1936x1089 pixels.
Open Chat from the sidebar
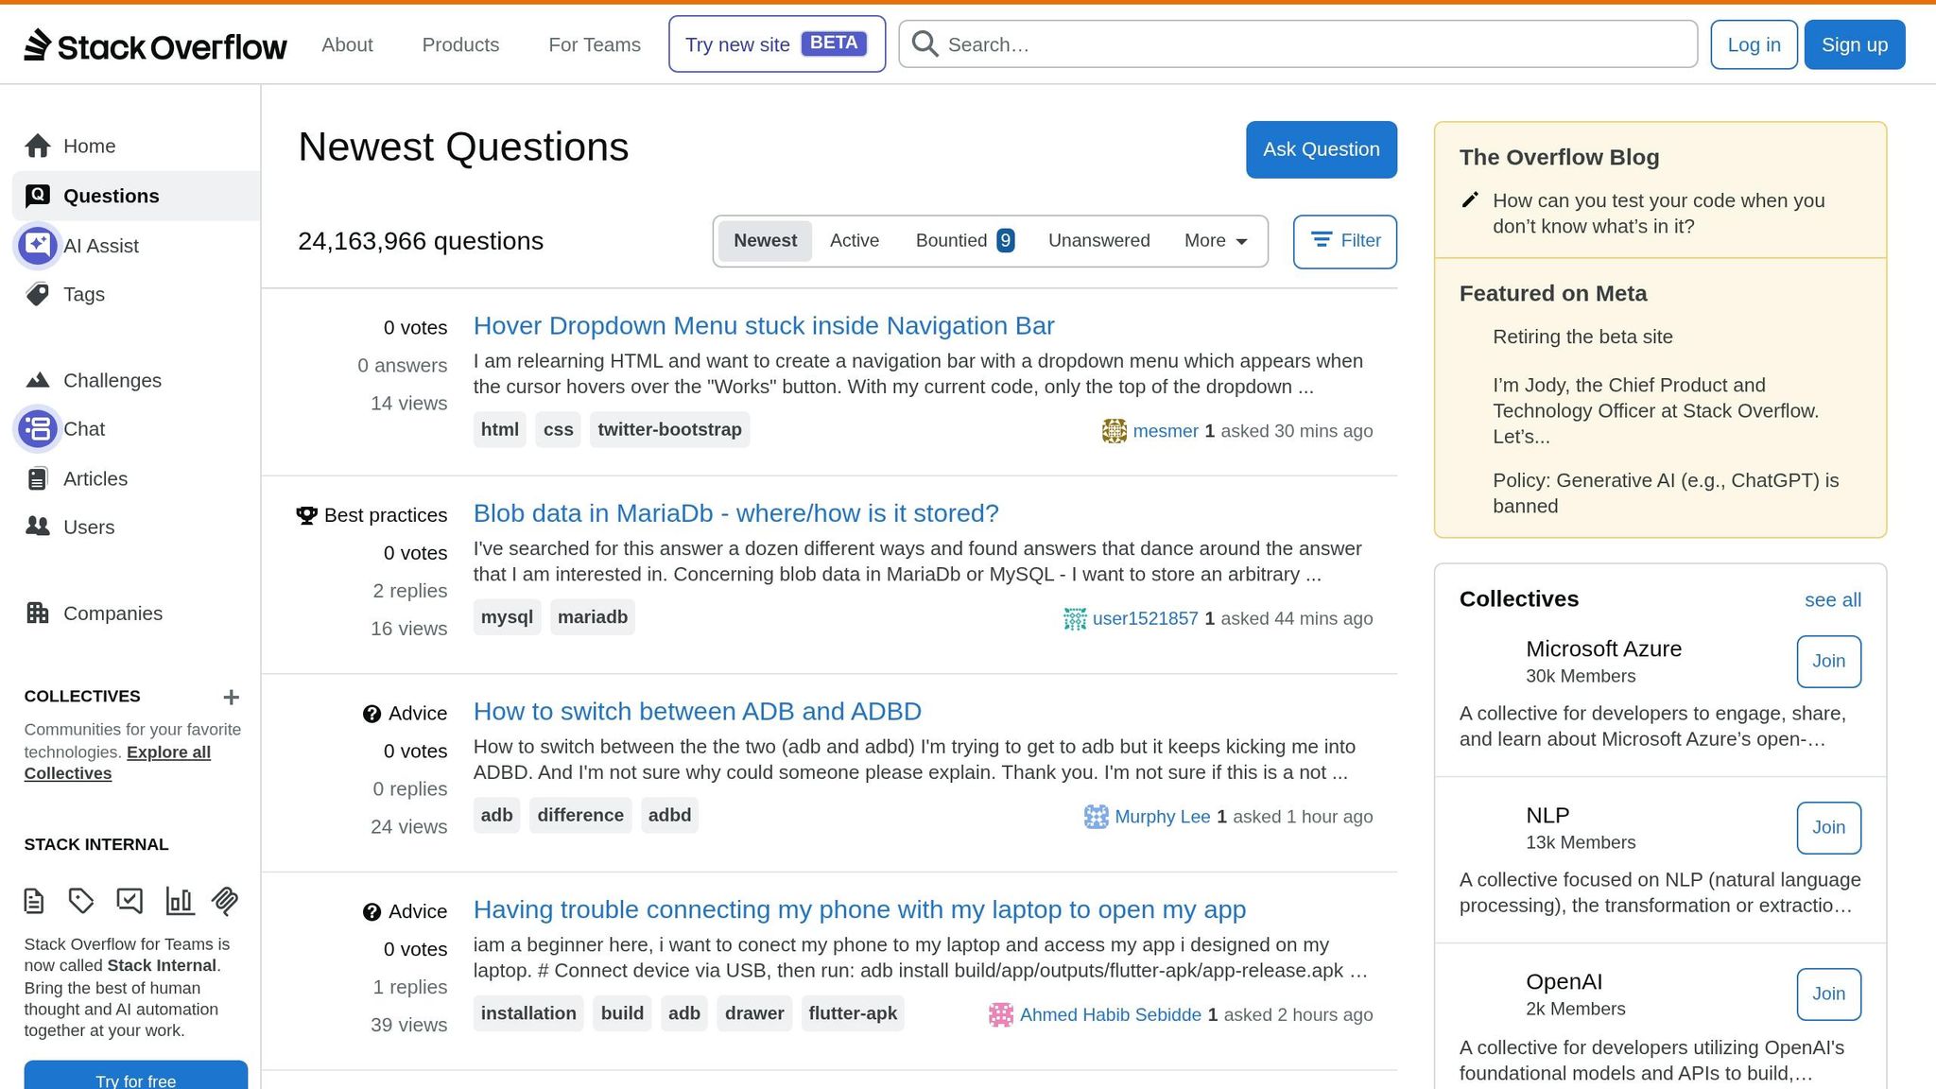tap(84, 428)
